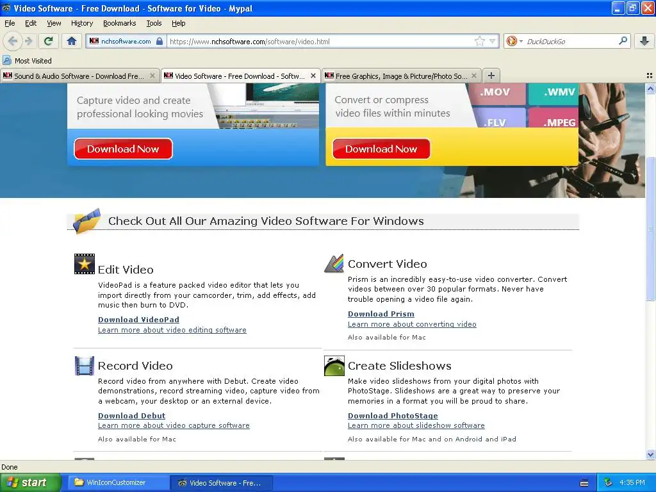Open the Download VideoPad link
This screenshot has height=492, width=656.
138,320
